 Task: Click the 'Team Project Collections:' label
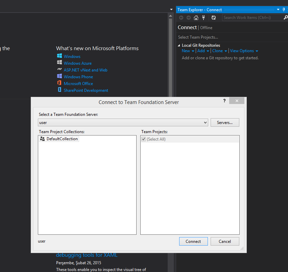(62, 132)
